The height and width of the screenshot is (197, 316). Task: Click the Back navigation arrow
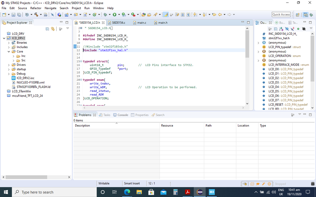(220, 15)
